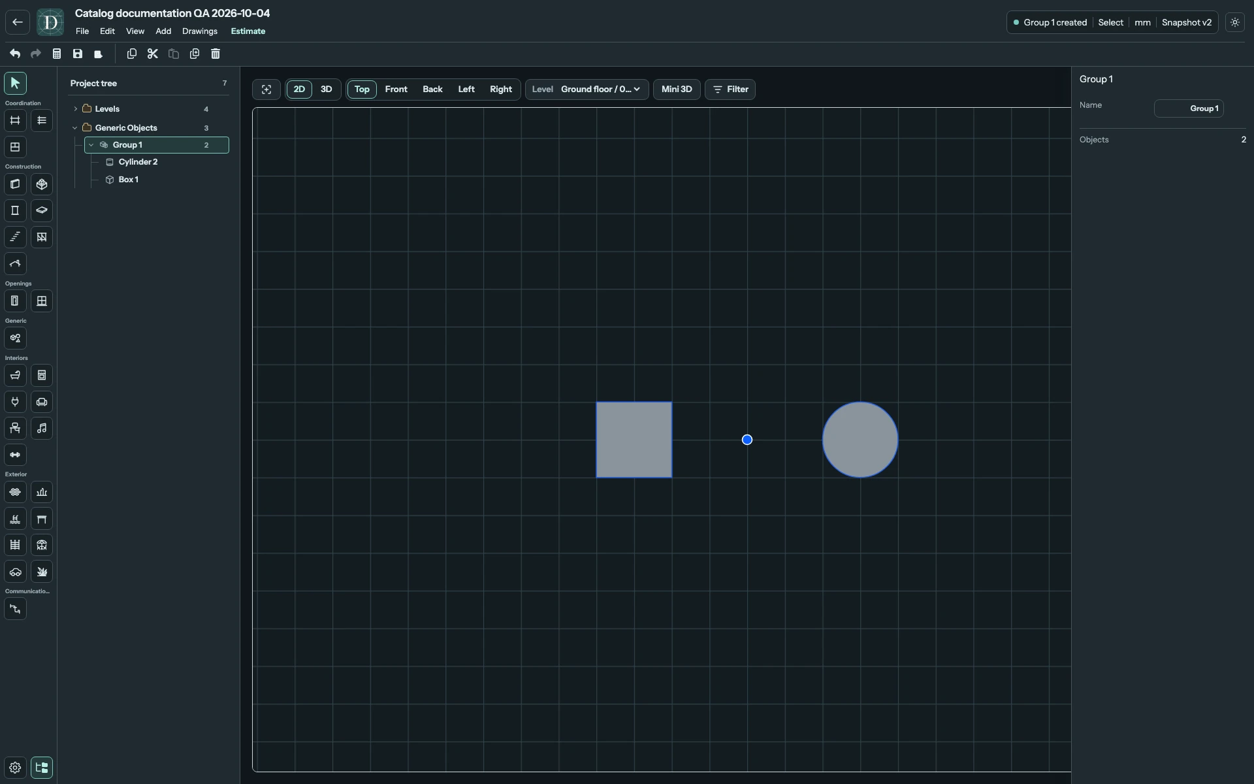1254x784 pixels.
Task: Select the plant vegetation tool
Action: tap(42, 572)
